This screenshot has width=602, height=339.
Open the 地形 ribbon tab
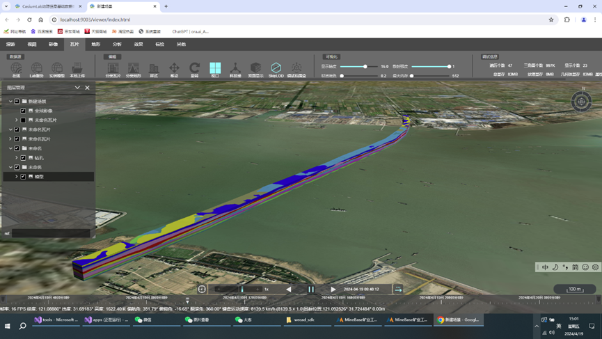click(96, 44)
